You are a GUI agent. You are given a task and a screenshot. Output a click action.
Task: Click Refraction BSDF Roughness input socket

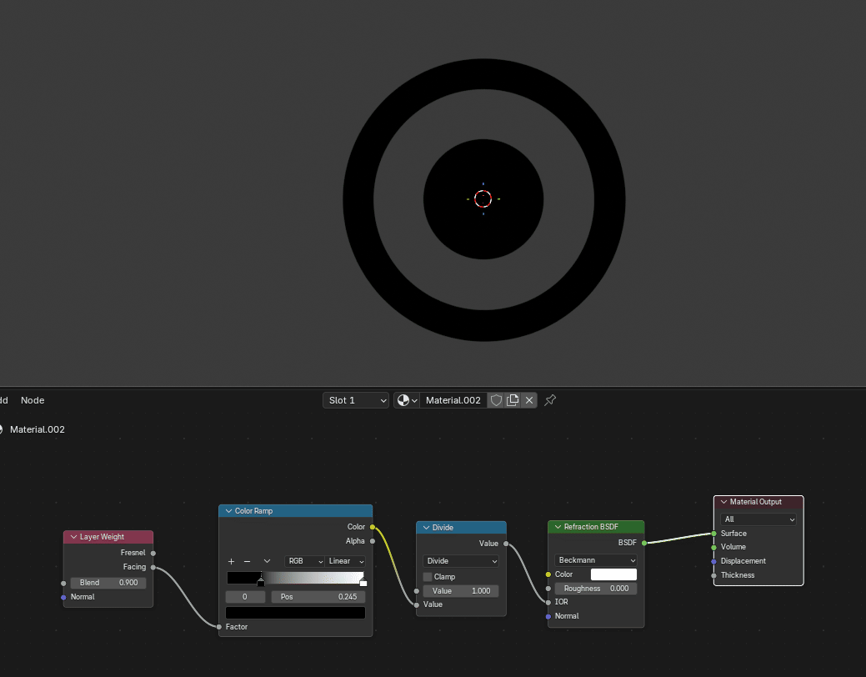(x=548, y=589)
